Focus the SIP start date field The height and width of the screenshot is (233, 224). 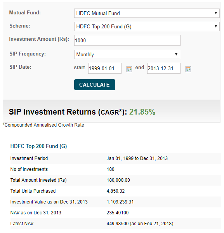coord(105,68)
